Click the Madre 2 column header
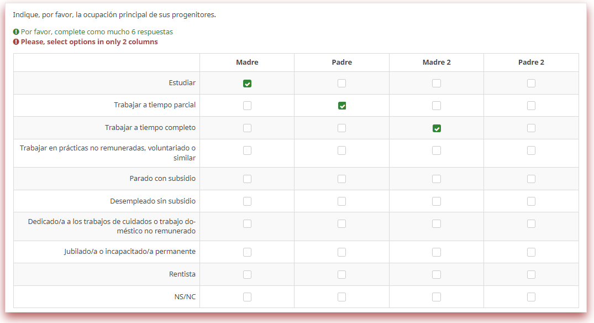Screen dimensions: 594x323 437,62
